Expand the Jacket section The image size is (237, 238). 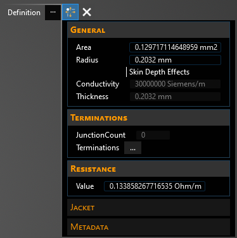coord(148,208)
